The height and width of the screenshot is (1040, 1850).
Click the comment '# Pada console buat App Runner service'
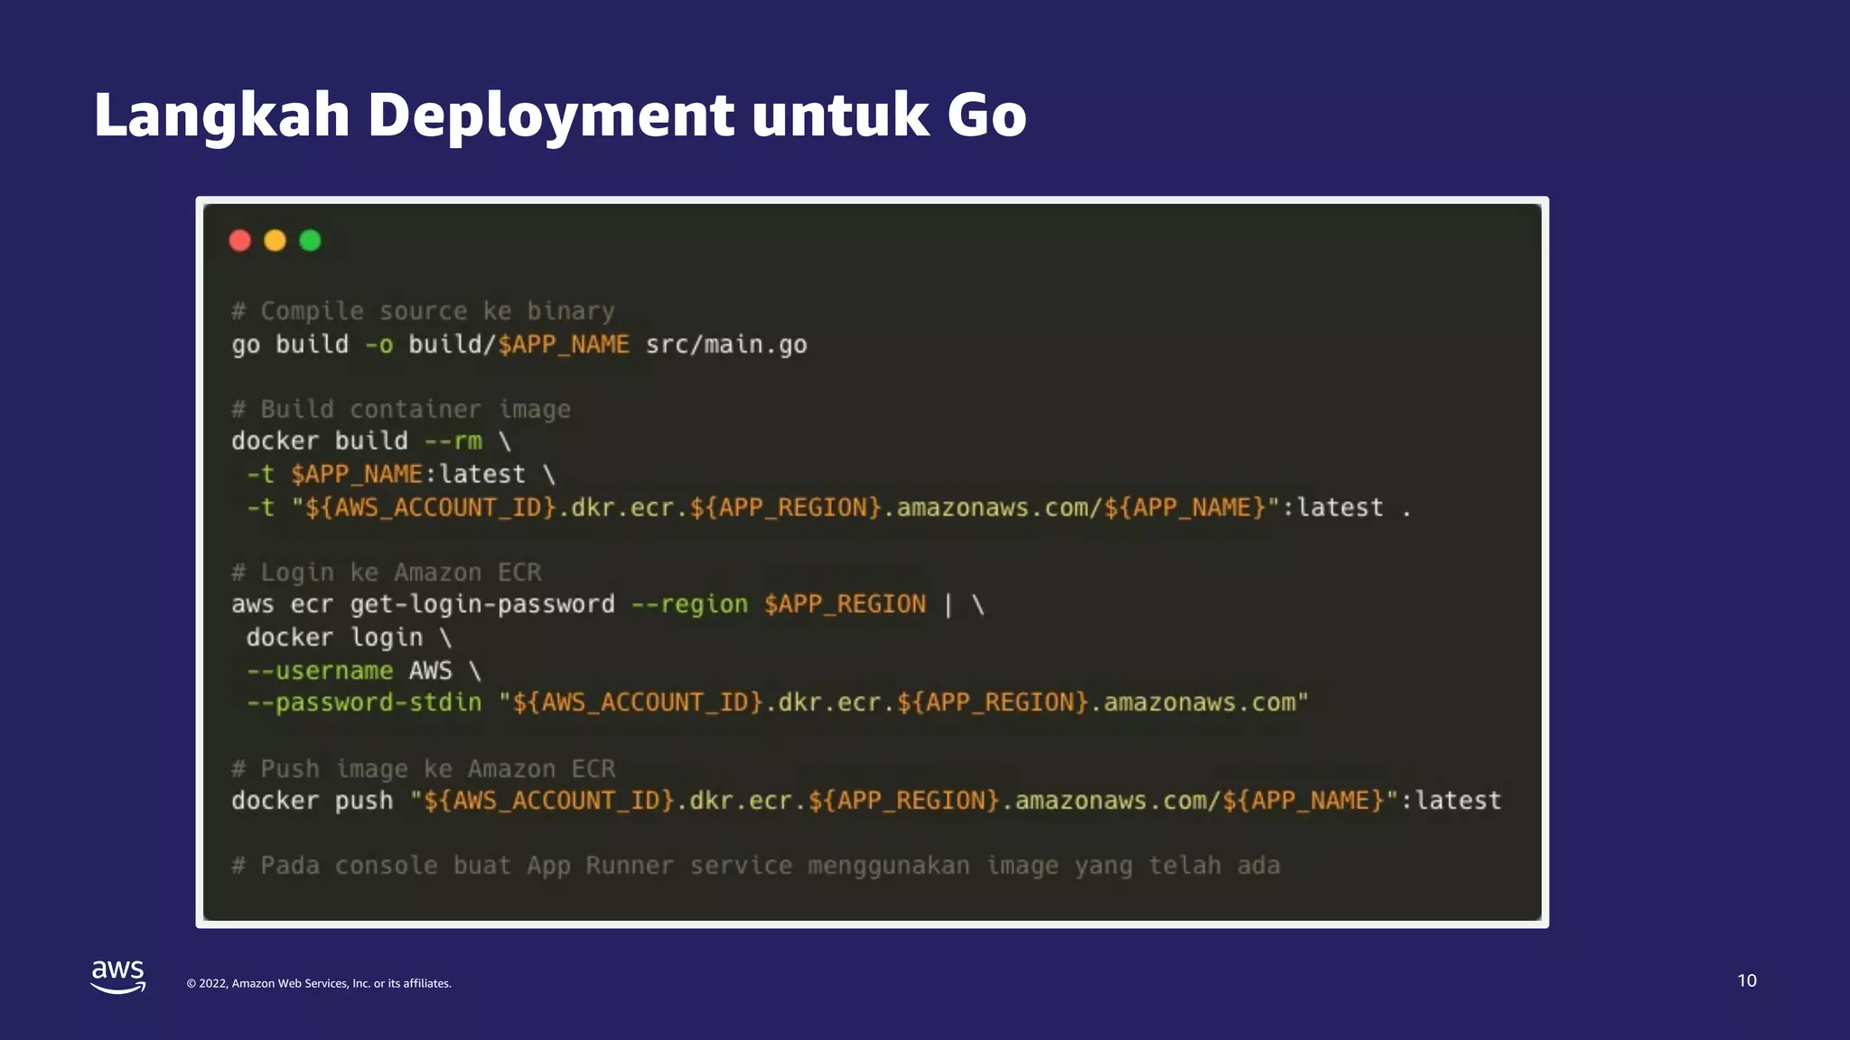pyautogui.click(x=756, y=866)
